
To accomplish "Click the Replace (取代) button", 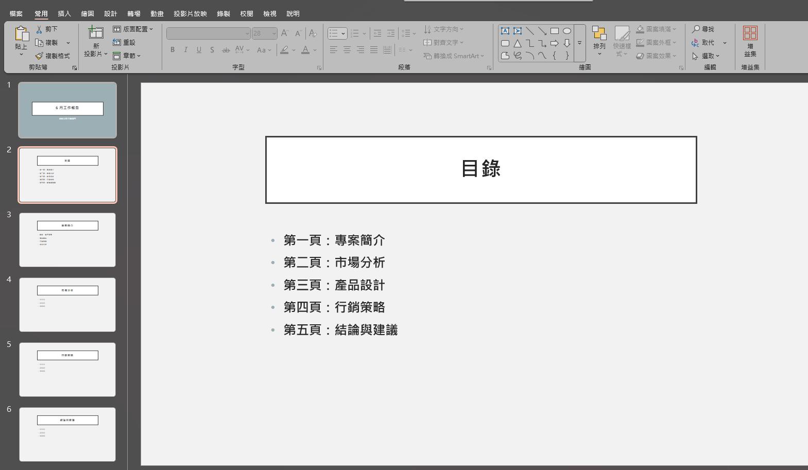I will point(703,43).
